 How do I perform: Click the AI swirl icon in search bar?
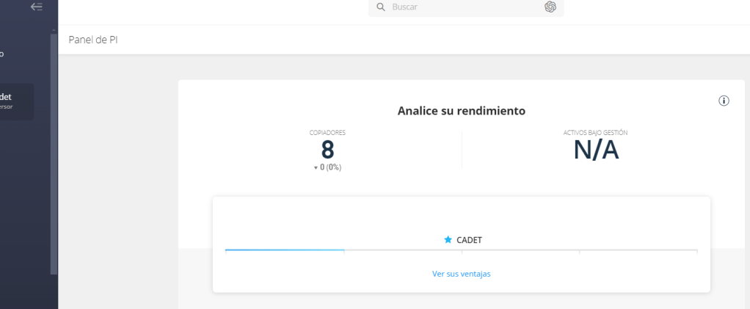pyautogui.click(x=550, y=7)
